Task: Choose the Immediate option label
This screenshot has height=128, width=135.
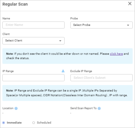Action: (14, 123)
